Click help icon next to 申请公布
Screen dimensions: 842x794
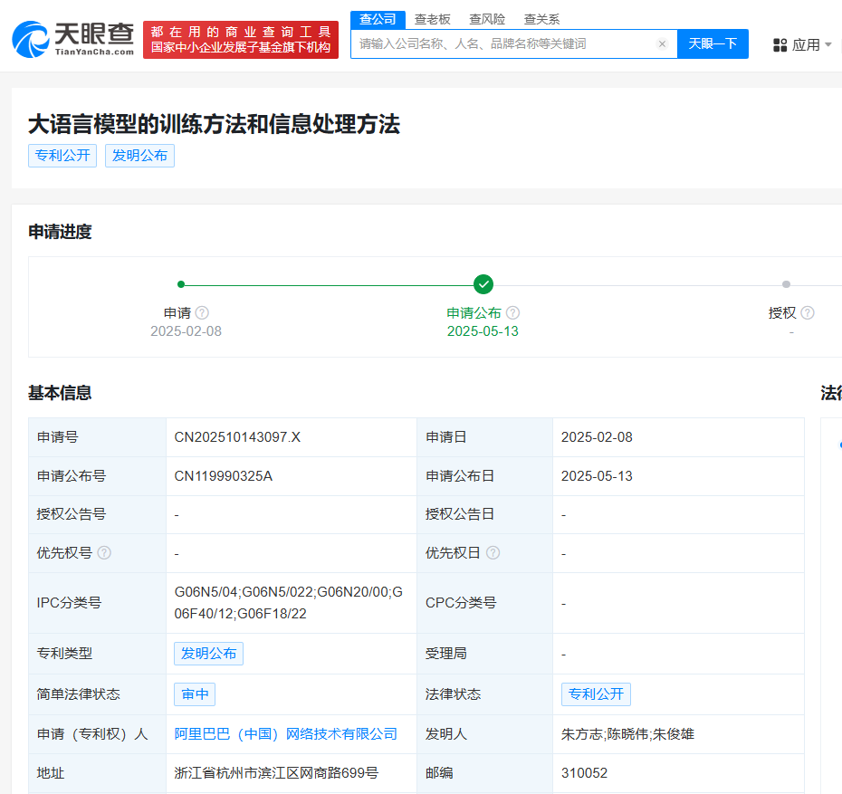tap(512, 312)
